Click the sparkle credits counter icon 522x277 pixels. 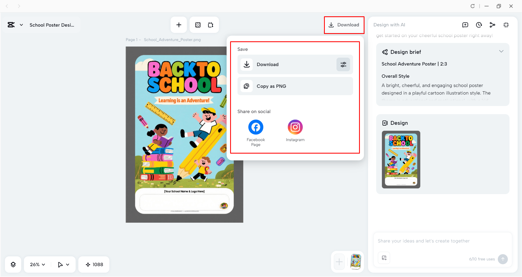click(x=88, y=264)
